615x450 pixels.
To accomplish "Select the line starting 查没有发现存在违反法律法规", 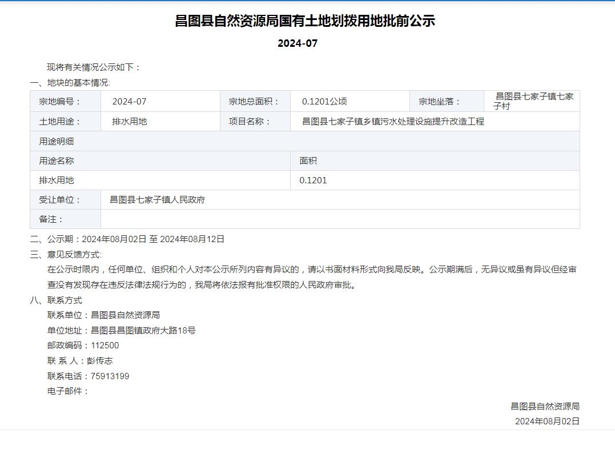I will [202, 285].
